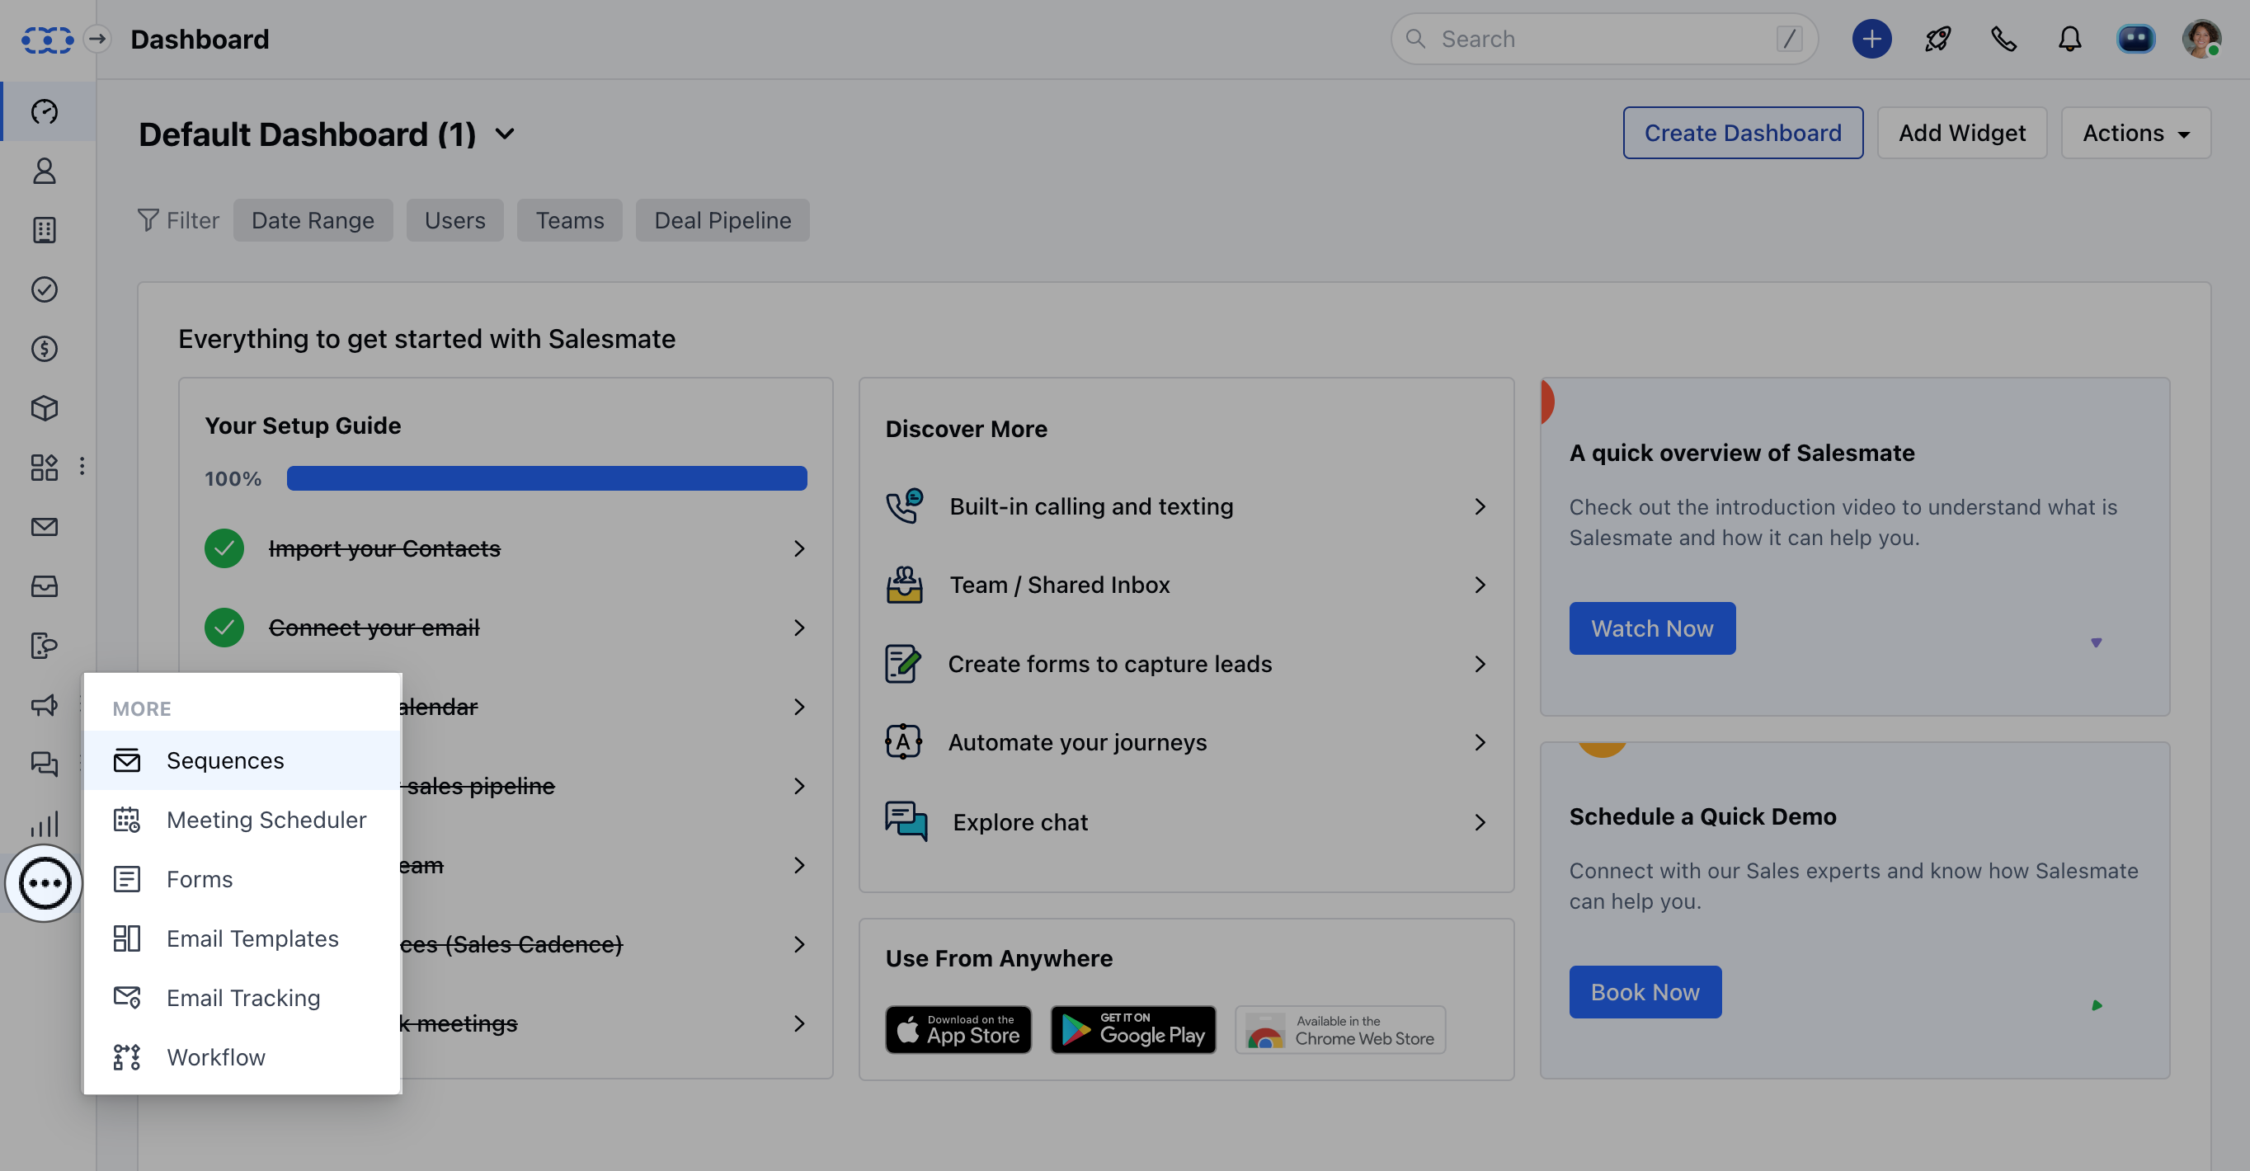This screenshot has width=2250, height=1171.
Task: Expand Import your Contacts chevron
Action: [x=799, y=548]
